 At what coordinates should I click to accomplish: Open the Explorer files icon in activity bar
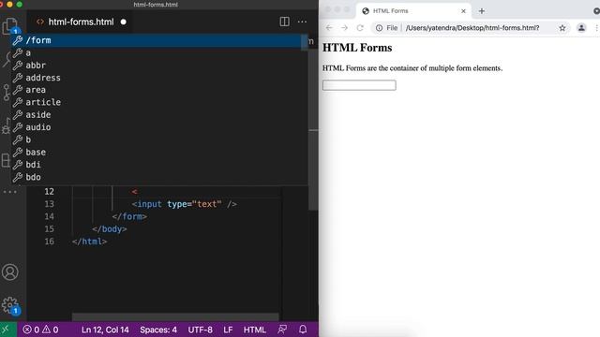pos(10,26)
